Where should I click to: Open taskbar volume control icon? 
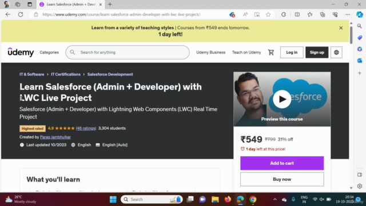322,199
